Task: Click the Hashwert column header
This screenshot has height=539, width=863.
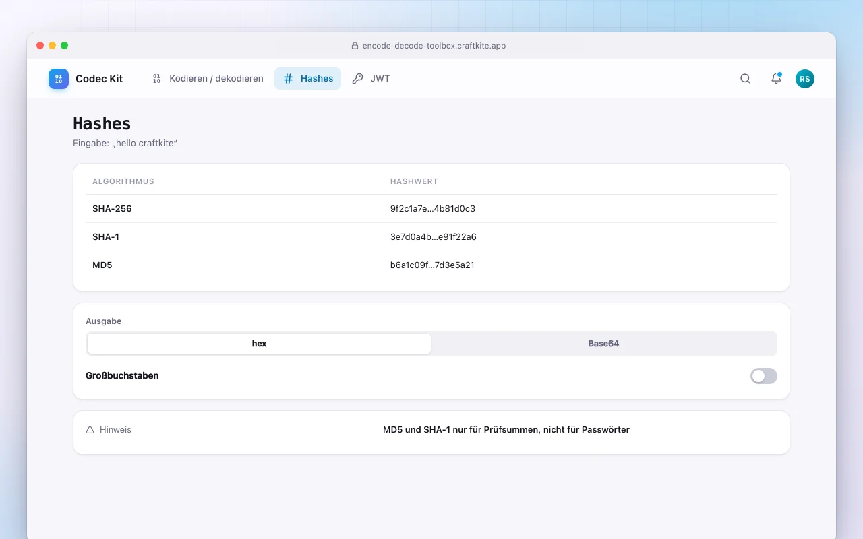Action: pos(414,181)
